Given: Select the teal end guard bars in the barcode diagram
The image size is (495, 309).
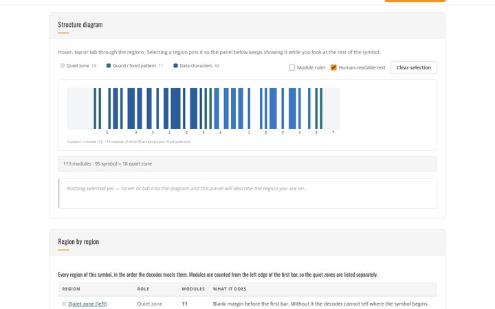Looking at the screenshot, I should tap(319, 108).
